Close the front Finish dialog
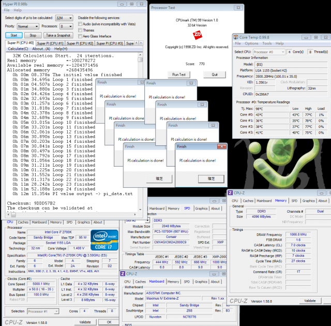This screenshot has width=331, height=326. [222, 146]
